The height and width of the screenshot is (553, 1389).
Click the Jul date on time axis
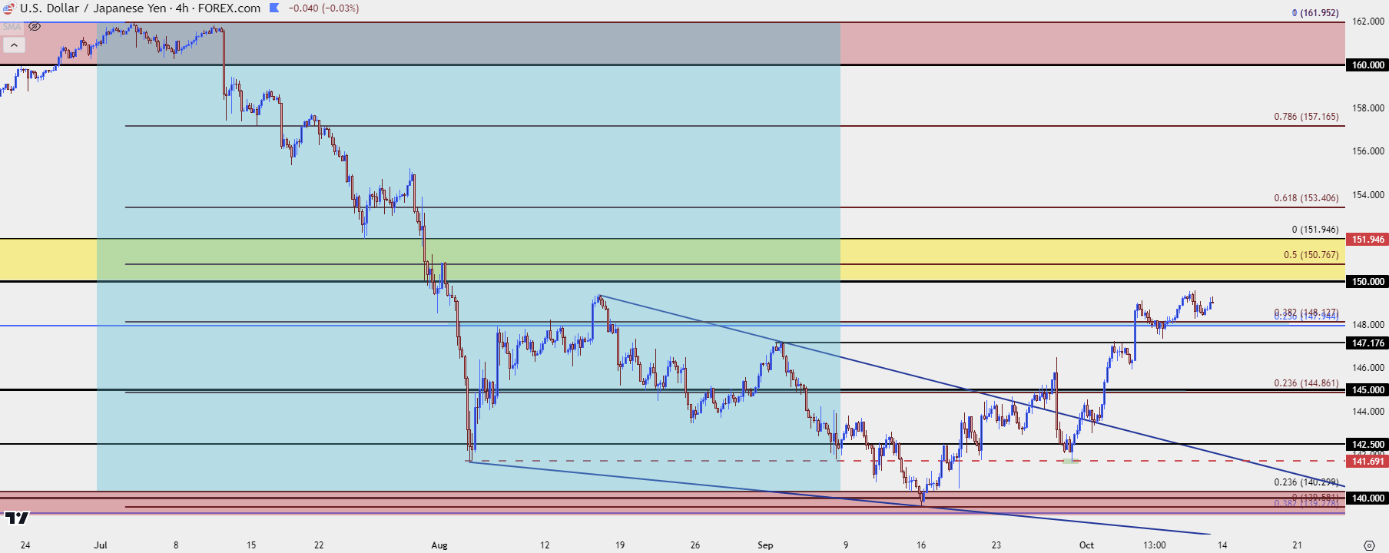pyautogui.click(x=101, y=545)
